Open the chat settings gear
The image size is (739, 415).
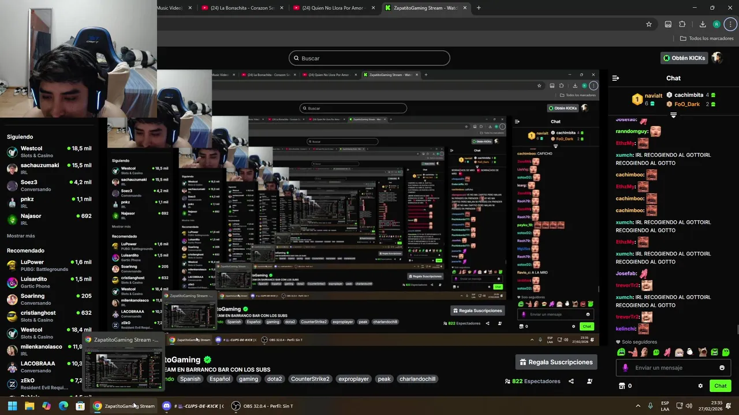[700, 386]
